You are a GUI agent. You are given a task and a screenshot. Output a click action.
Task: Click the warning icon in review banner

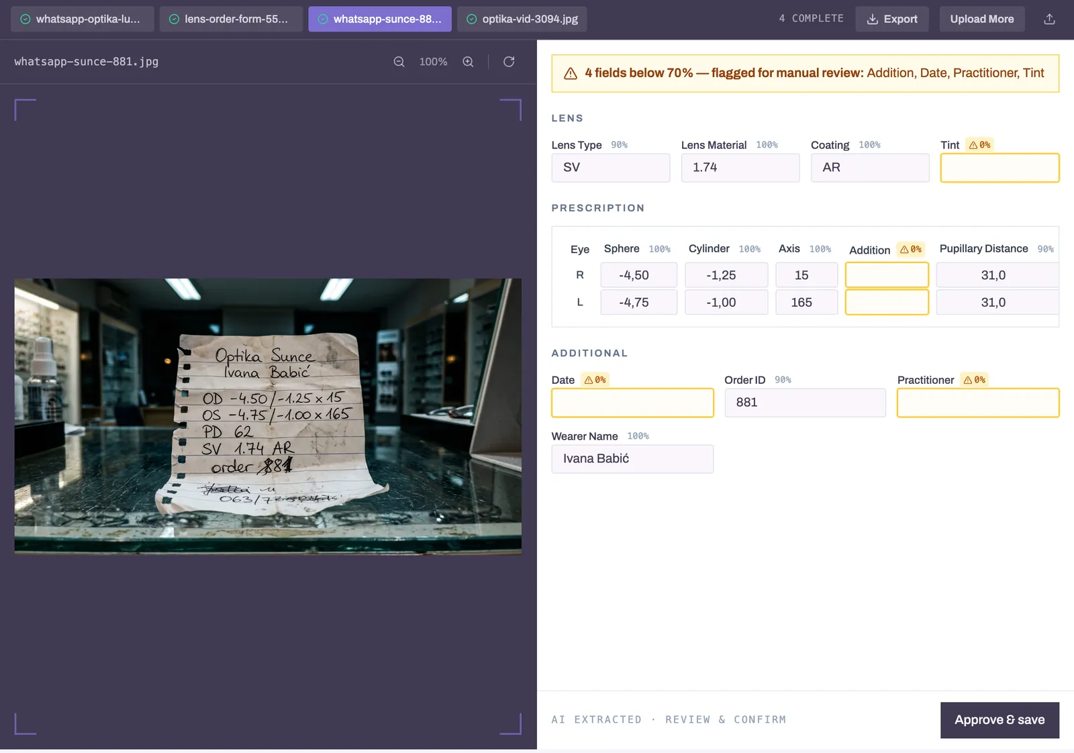571,74
